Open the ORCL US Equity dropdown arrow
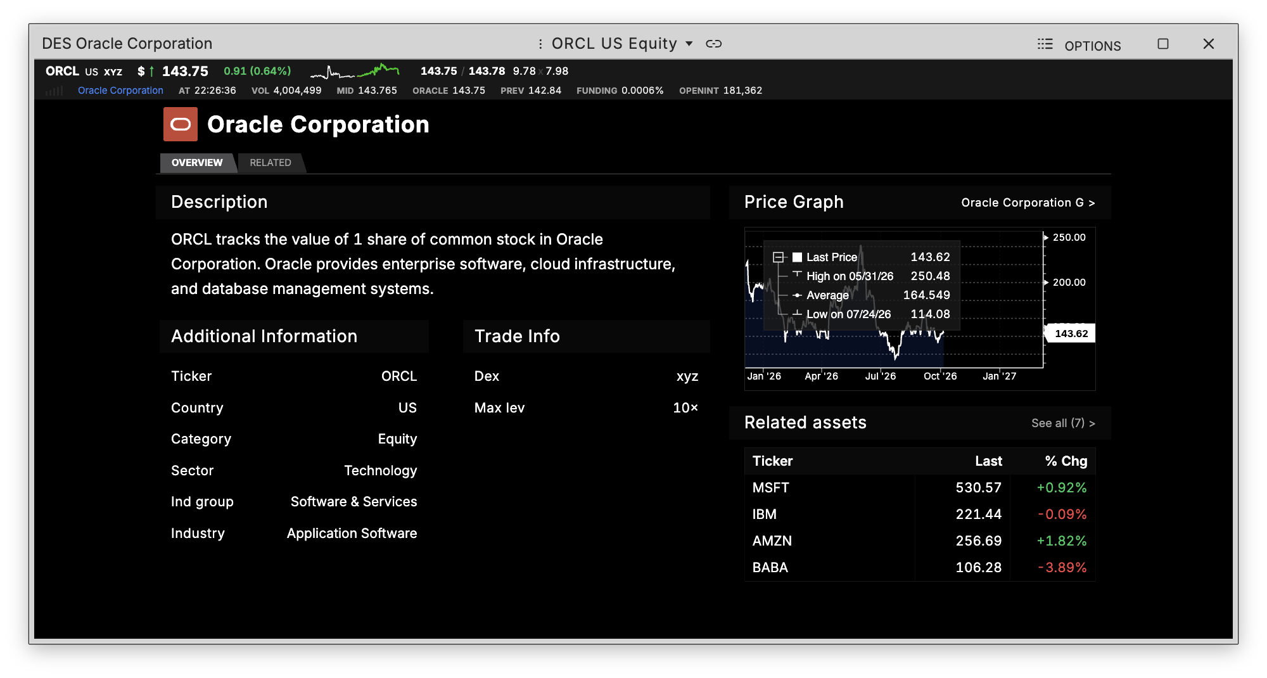 (689, 44)
